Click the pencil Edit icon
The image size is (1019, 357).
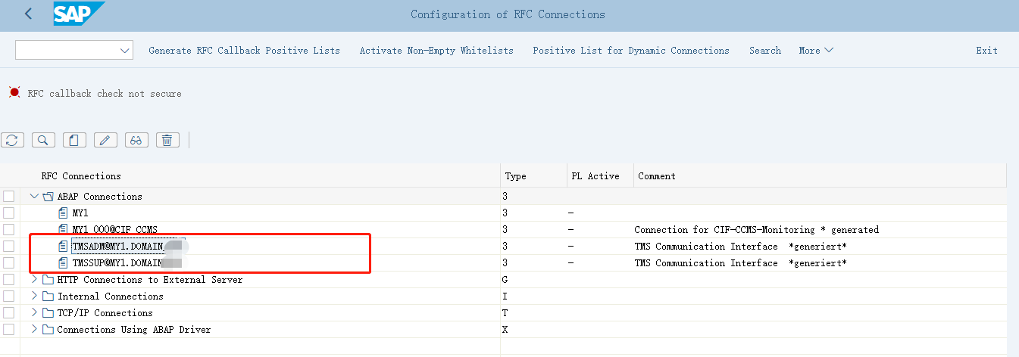pos(105,140)
